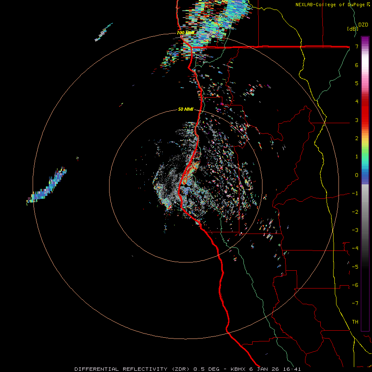Screen dimensions: 372x372
Task: Click the KBHX station identifier in caption
Action: pos(238,369)
